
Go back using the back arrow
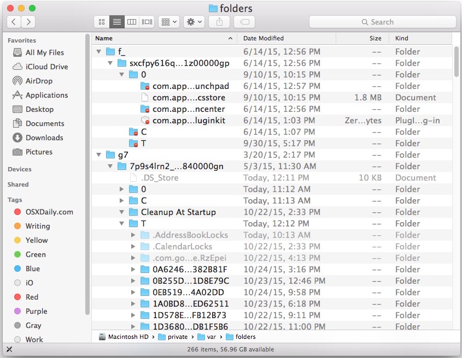14,22
